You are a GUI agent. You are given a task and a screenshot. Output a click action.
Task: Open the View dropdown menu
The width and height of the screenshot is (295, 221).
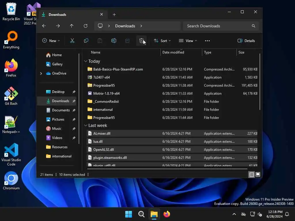(x=188, y=41)
